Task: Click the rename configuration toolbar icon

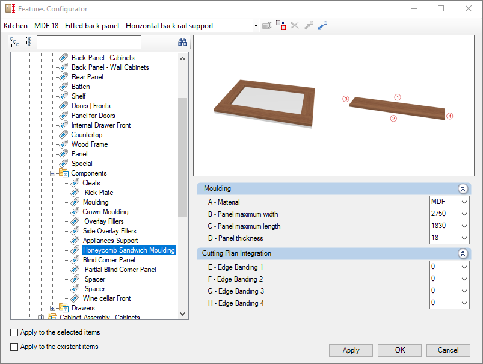Action: pos(266,26)
